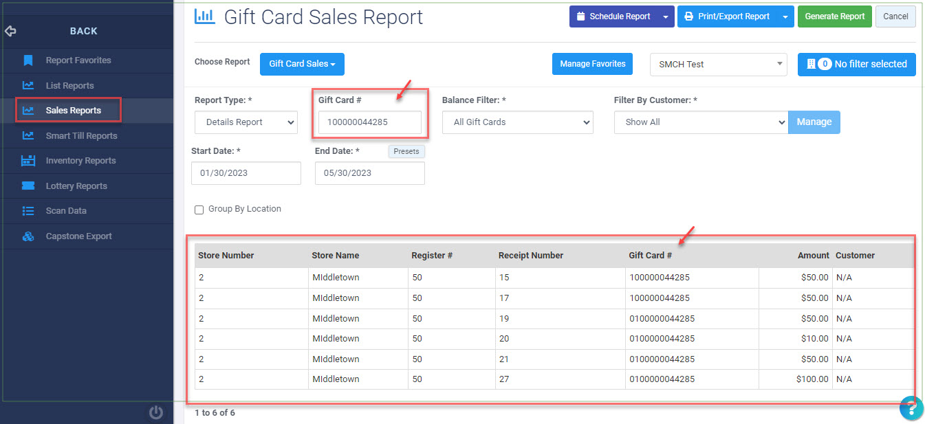Screen dimensions: 925x424
Task: Open the Balance Filter dropdown
Action: click(x=517, y=122)
